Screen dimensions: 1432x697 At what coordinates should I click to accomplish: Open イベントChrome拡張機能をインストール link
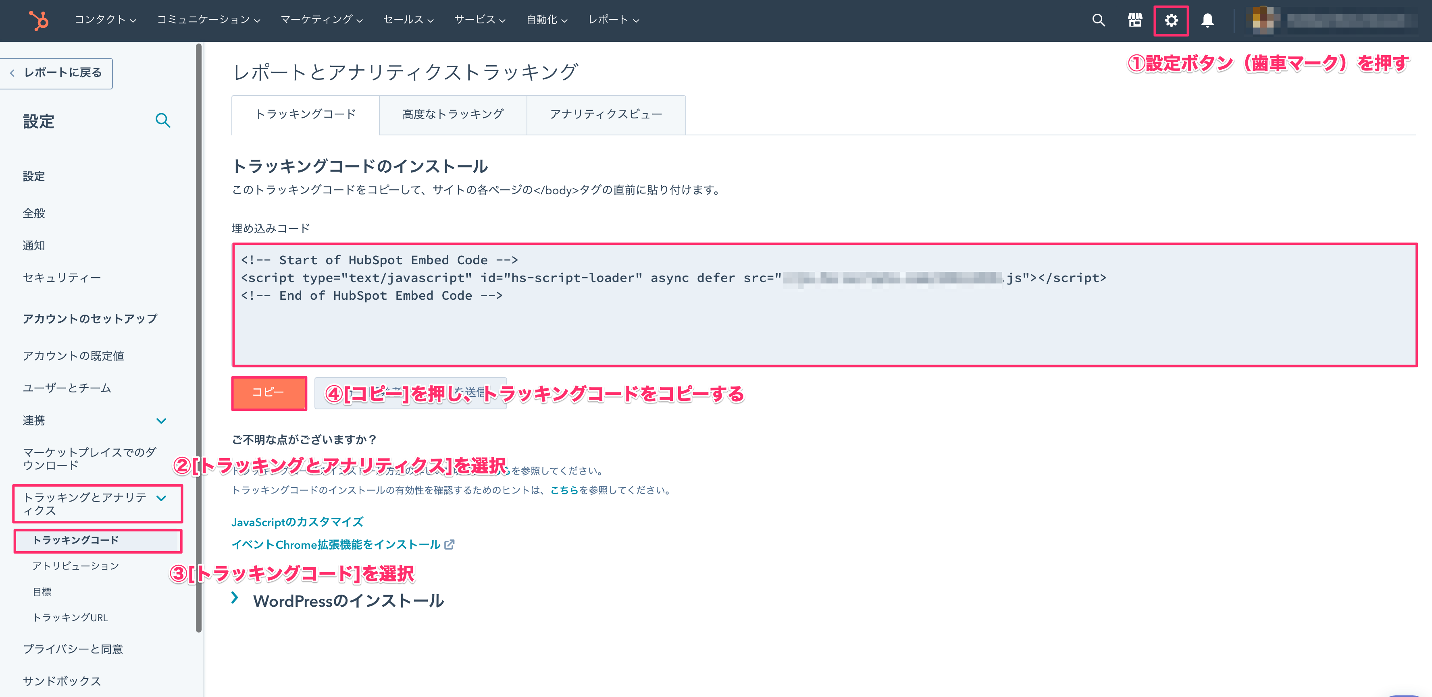[336, 545]
